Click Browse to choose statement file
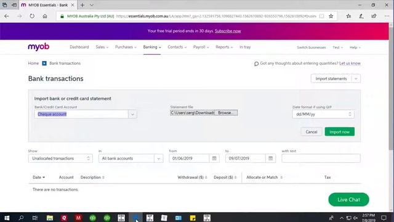Screen dimensions: 394x222 tap(226, 113)
